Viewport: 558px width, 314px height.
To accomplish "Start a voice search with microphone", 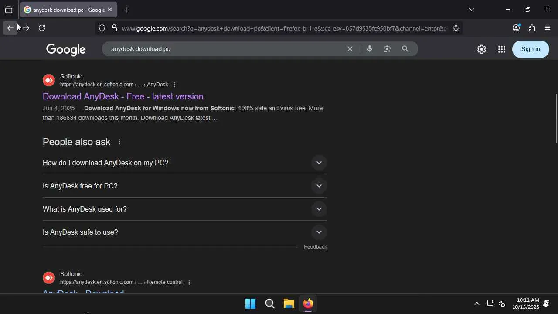I will 370,49.
